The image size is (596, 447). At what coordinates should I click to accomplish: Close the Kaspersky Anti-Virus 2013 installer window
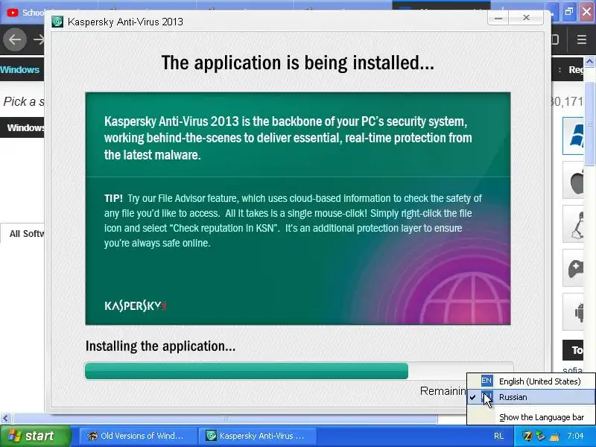click(x=526, y=18)
